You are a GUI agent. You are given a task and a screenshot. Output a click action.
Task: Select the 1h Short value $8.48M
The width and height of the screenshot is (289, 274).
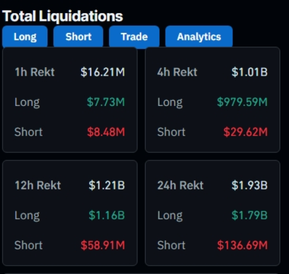point(106,132)
